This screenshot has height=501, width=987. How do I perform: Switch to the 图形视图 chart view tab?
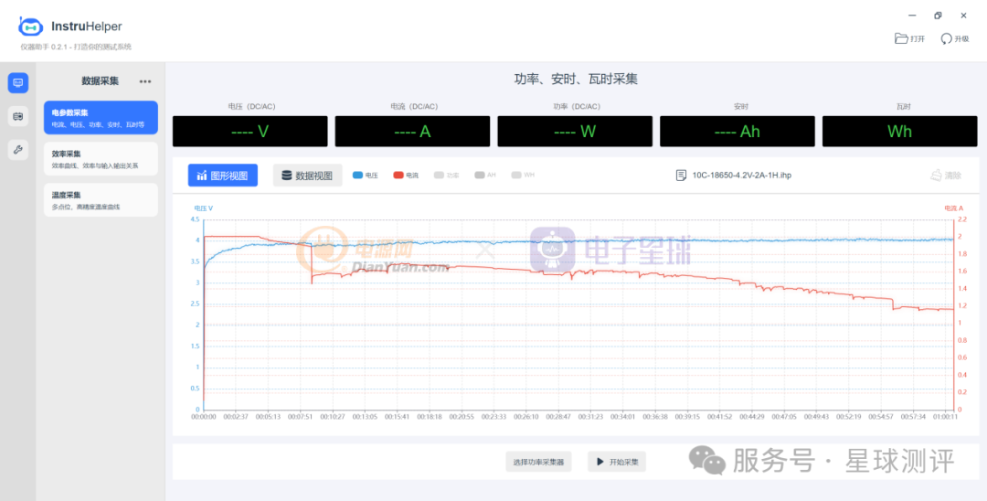223,176
